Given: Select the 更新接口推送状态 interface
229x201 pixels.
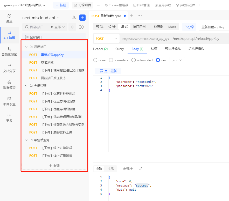Looking at the screenshot, I should tap(54, 78).
